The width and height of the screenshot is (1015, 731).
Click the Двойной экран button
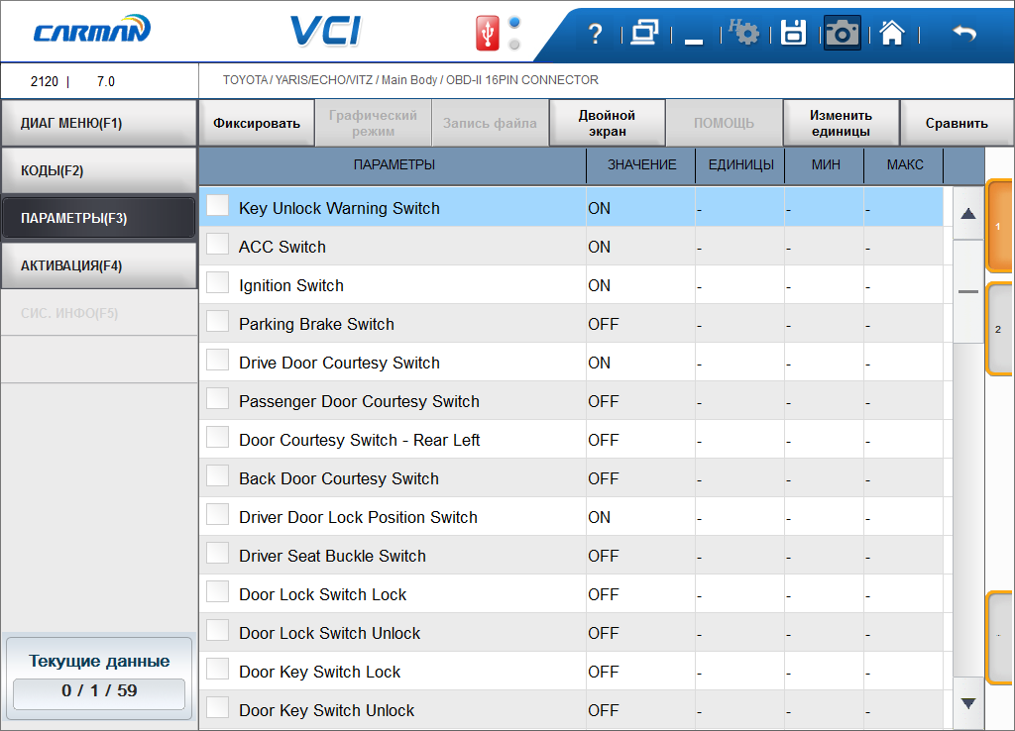click(608, 123)
